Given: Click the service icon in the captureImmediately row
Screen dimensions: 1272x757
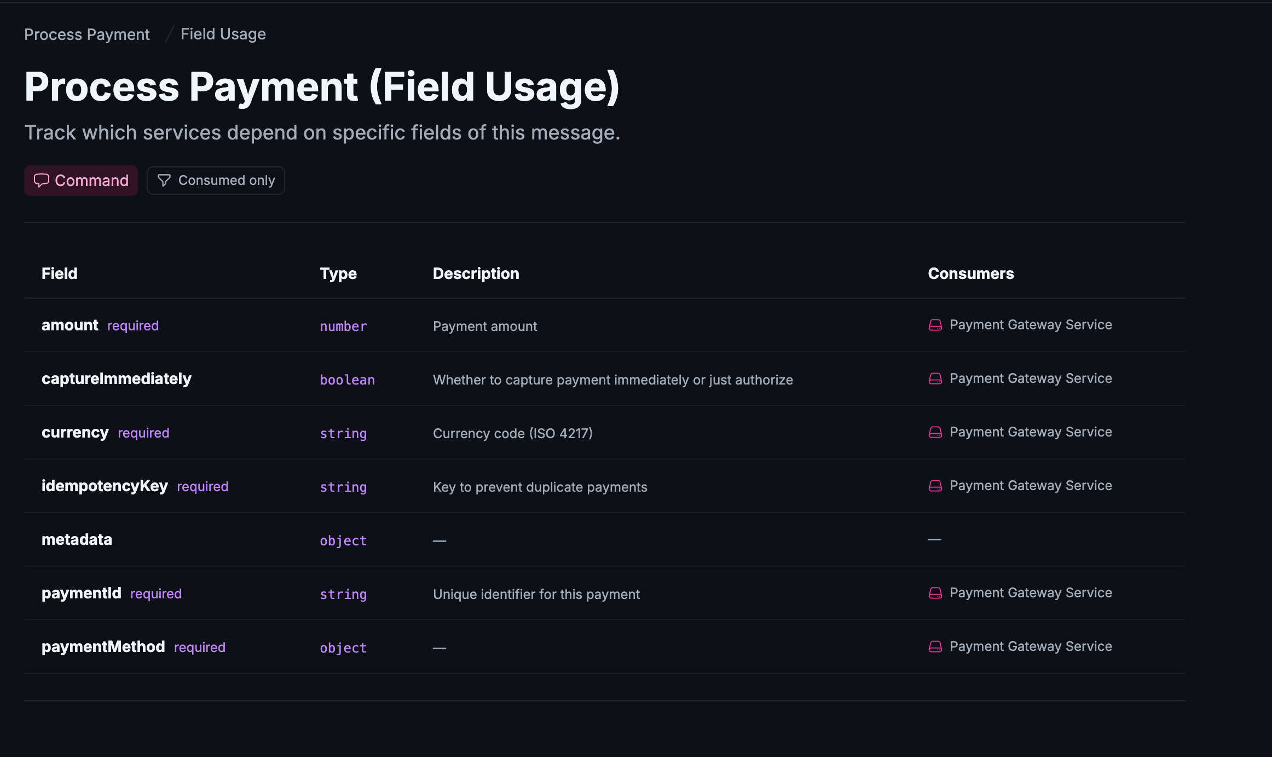Looking at the screenshot, I should [935, 378].
